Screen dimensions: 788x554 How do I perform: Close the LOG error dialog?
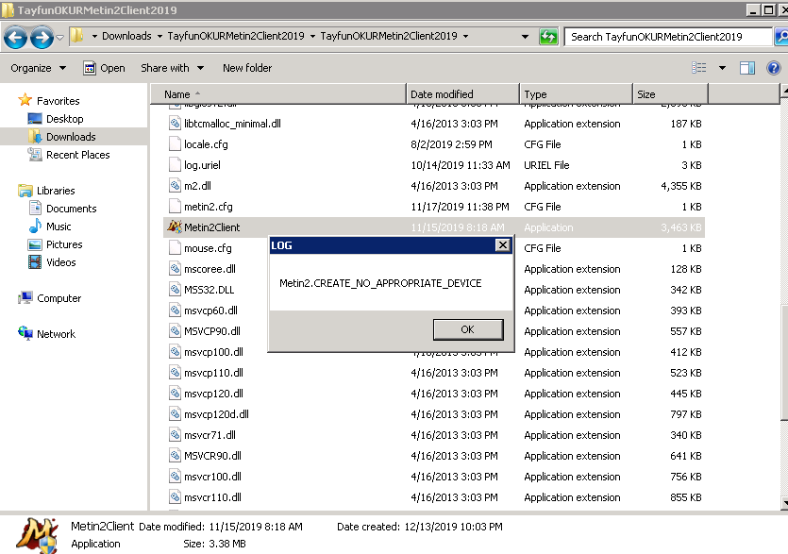coord(502,244)
